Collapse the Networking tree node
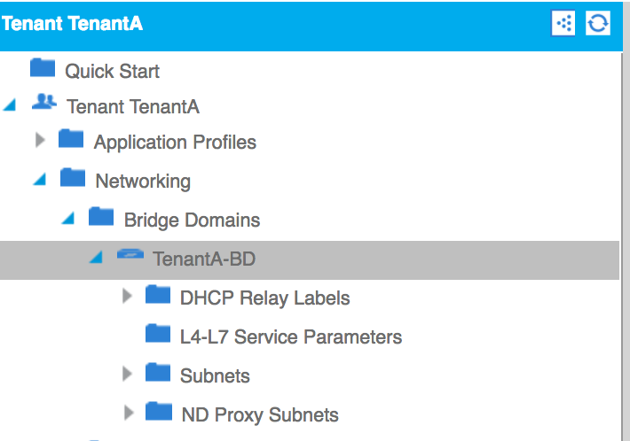 pos(39,180)
